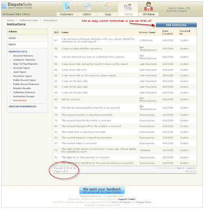204x209 pixels.
Task: Click 'I was not 30 days late' row
Action: (x=74, y=81)
